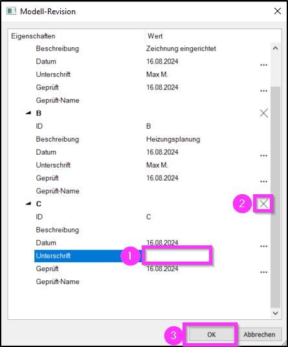Open ellipsis next to first Datum row
Viewport: 288px width, 347px height.
tap(263, 65)
